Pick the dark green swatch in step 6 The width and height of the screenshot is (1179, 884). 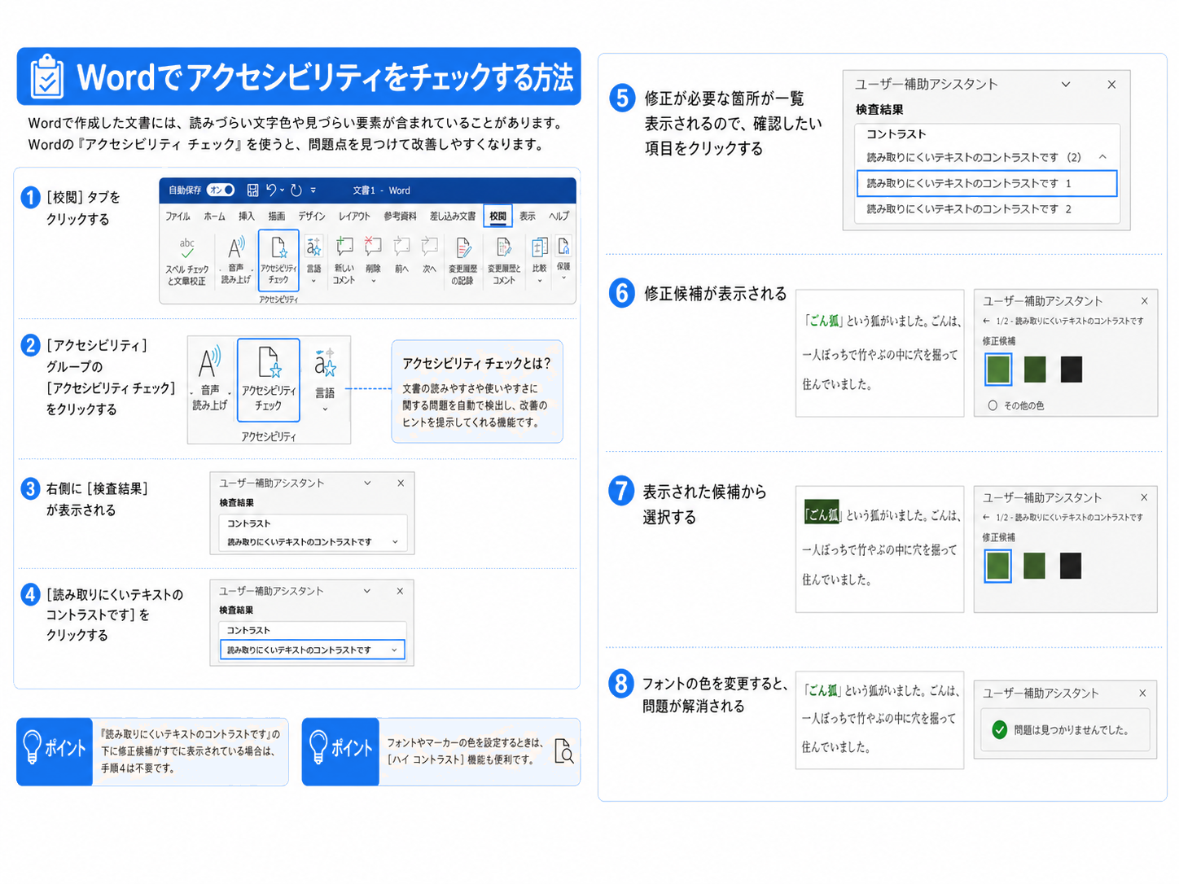tap(1035, 370)
